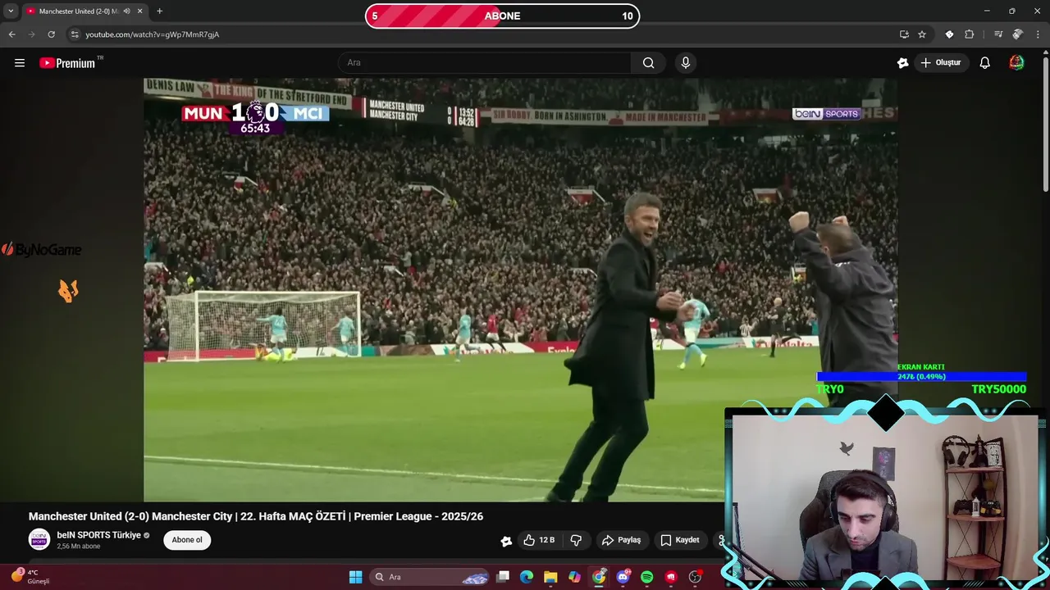
Task: Open the Chrome three-dot menu
Action: click(1038, 34)
